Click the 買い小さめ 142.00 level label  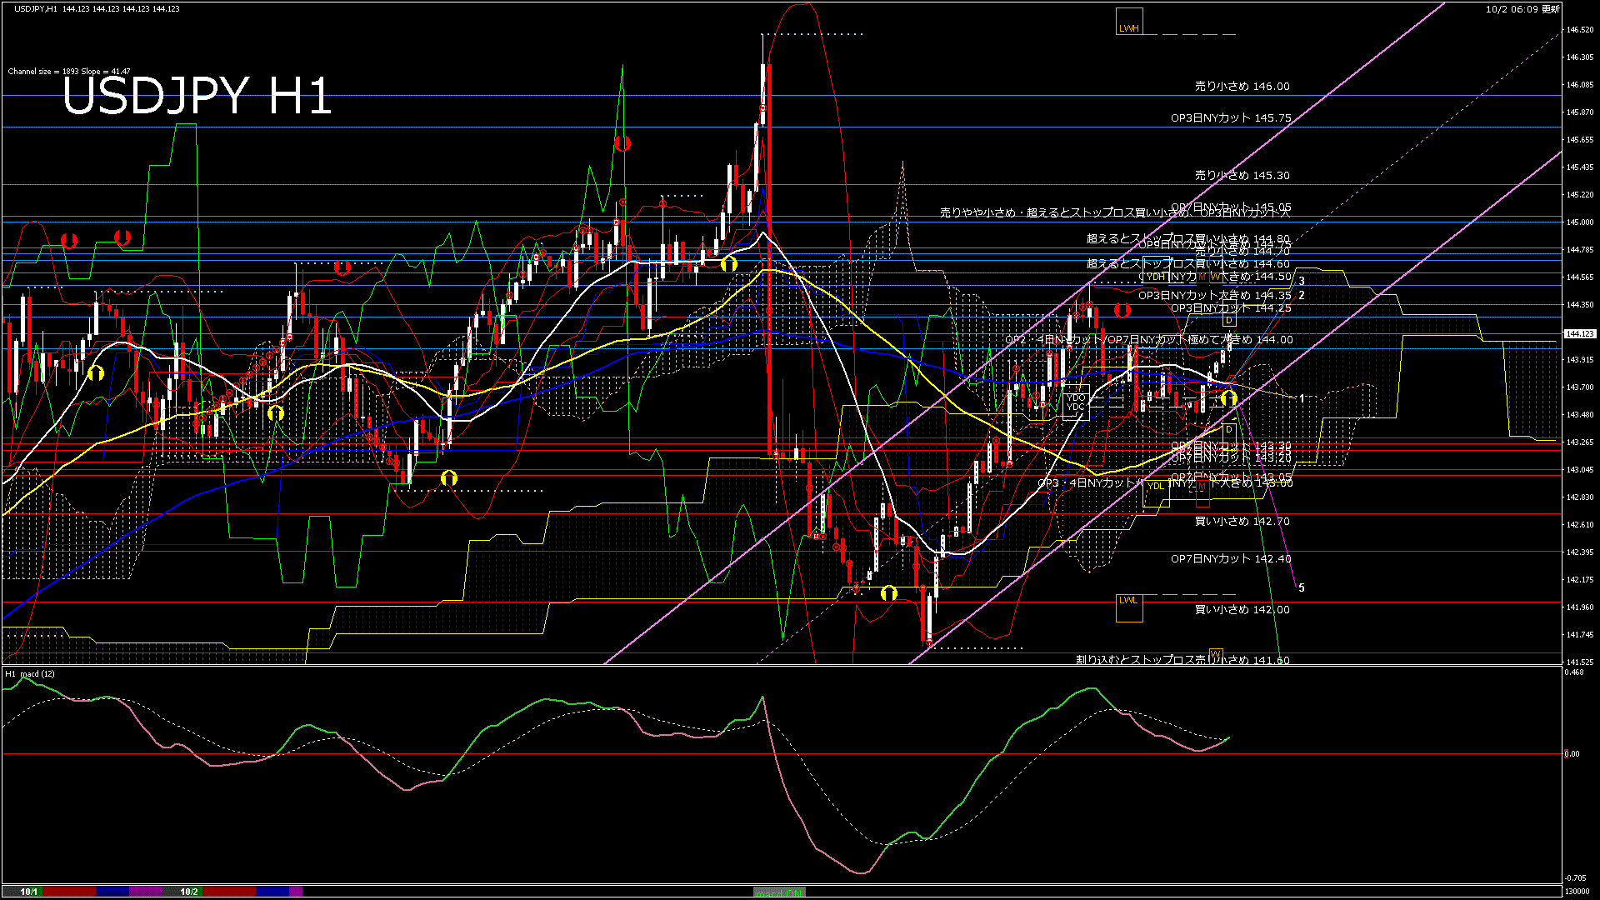pyautogui.click(x=1242, y=609)
